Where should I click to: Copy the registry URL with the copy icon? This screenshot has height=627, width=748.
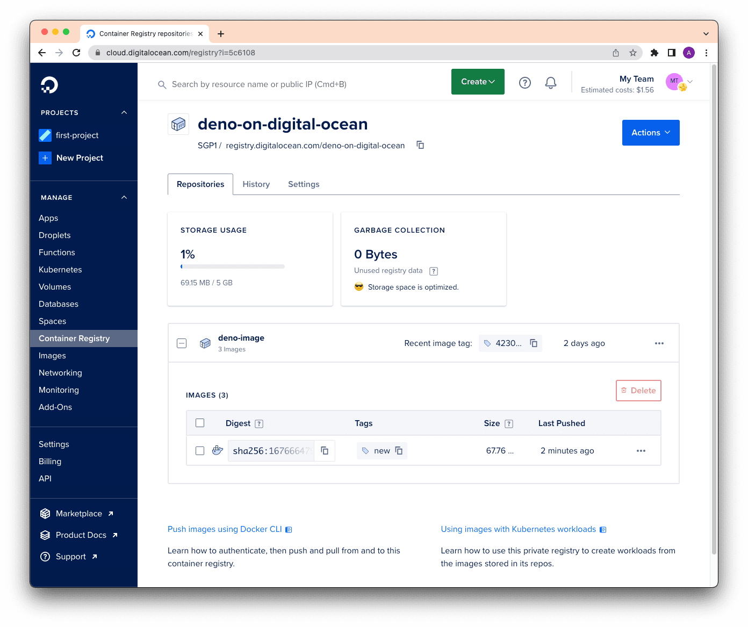(420, 145)
